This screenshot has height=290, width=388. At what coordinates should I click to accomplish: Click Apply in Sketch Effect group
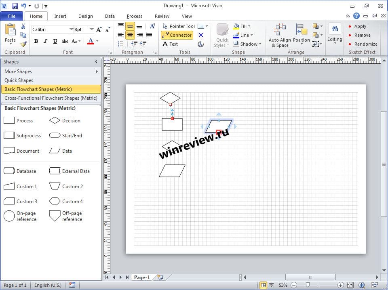(x=357, y=26)
